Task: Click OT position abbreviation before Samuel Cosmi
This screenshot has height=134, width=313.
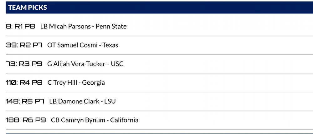Action: pos(51,45)
